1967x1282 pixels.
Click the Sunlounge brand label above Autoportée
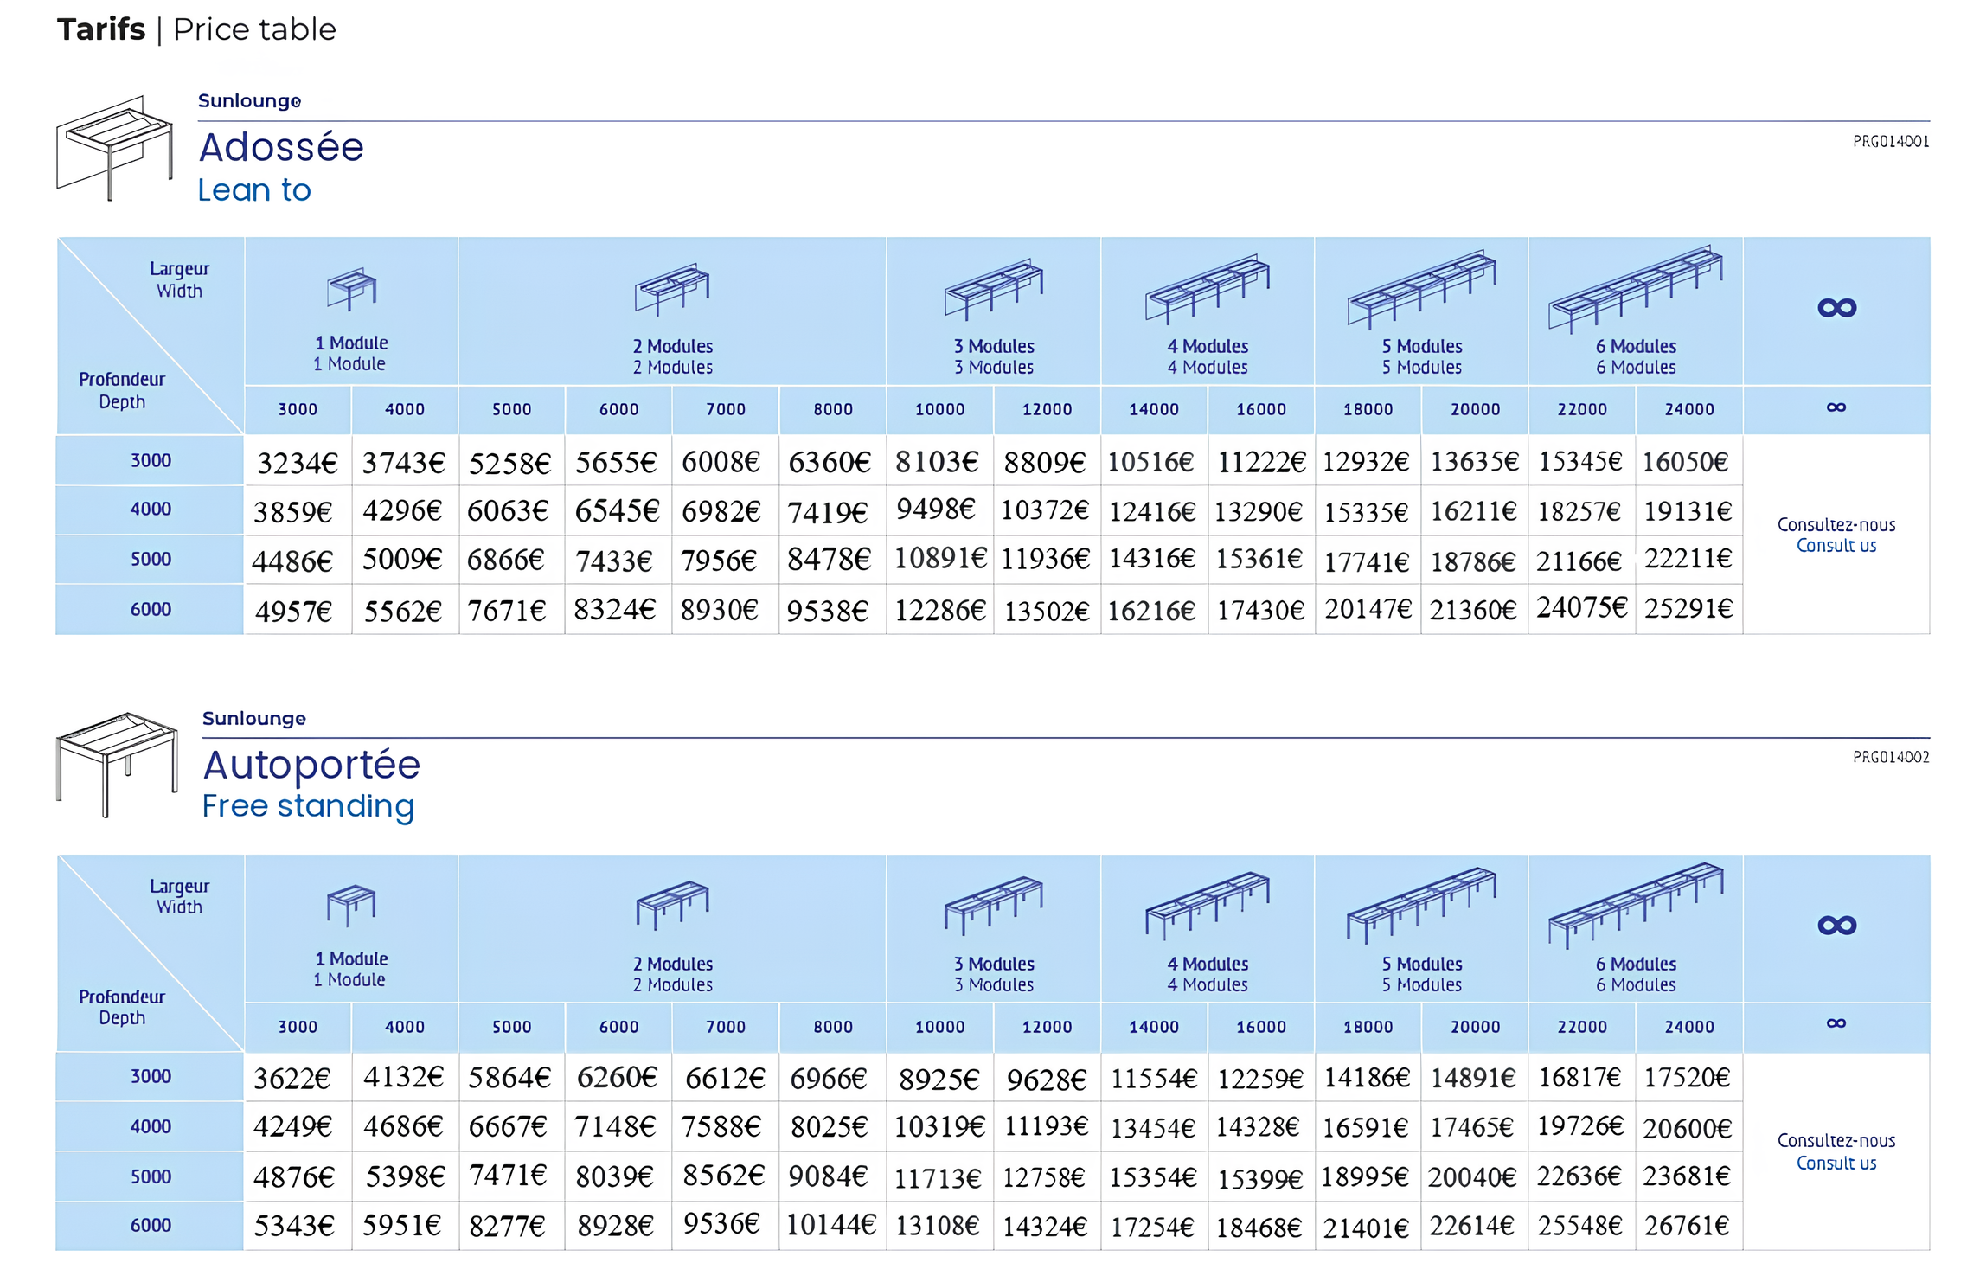[x=253, y=719]
